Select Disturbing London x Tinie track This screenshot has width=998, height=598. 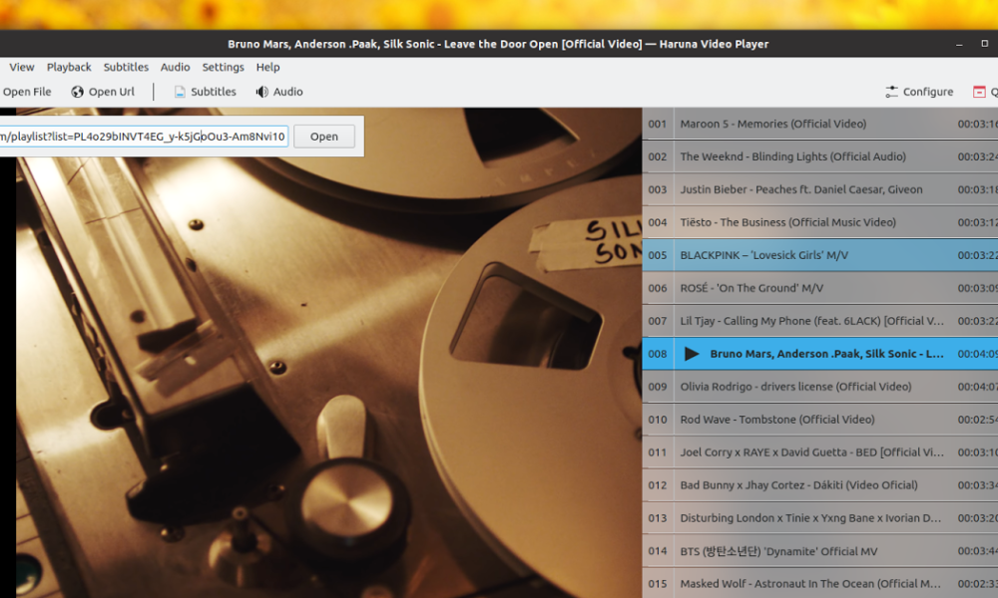point(819,518)
